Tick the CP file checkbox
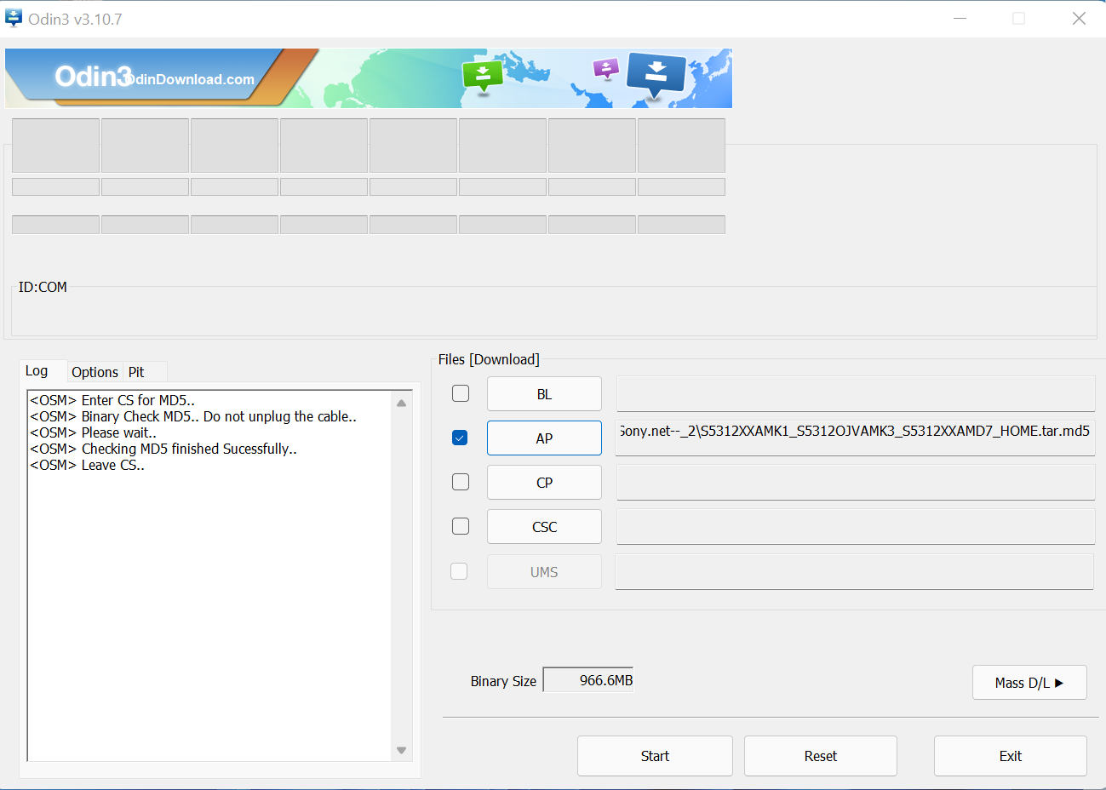This screenshot has width=1106, height=790. pyautogui.click(x=461, y=482)
